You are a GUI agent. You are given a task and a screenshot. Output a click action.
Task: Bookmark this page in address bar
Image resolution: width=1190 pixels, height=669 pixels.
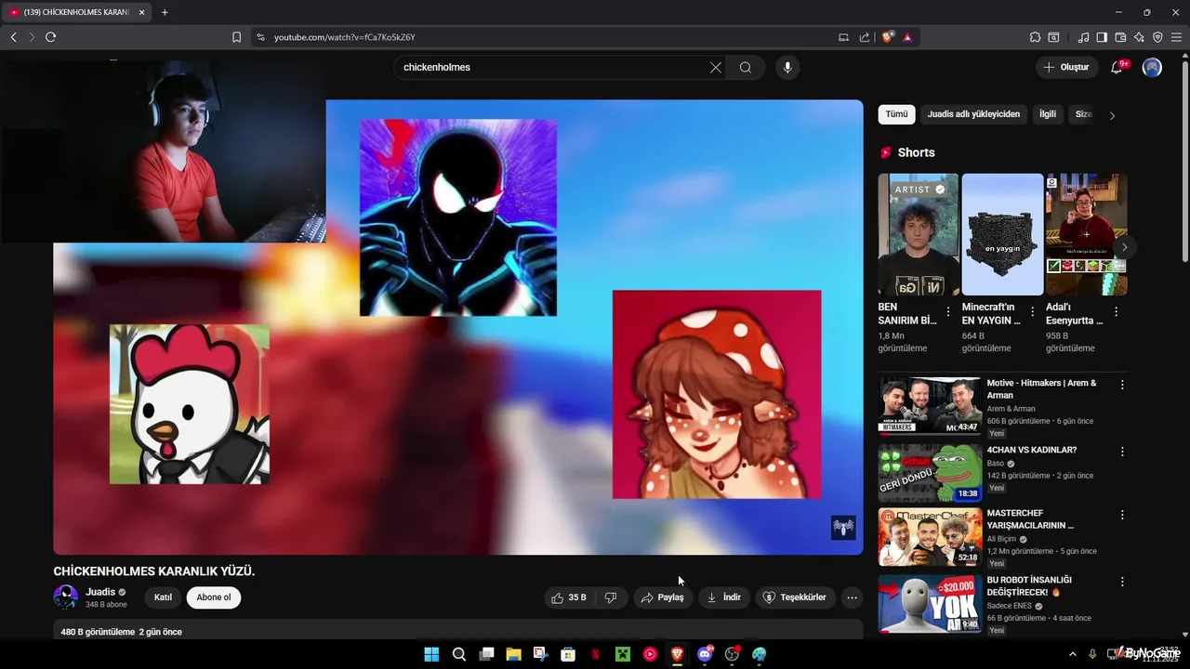tap(236, 37)
